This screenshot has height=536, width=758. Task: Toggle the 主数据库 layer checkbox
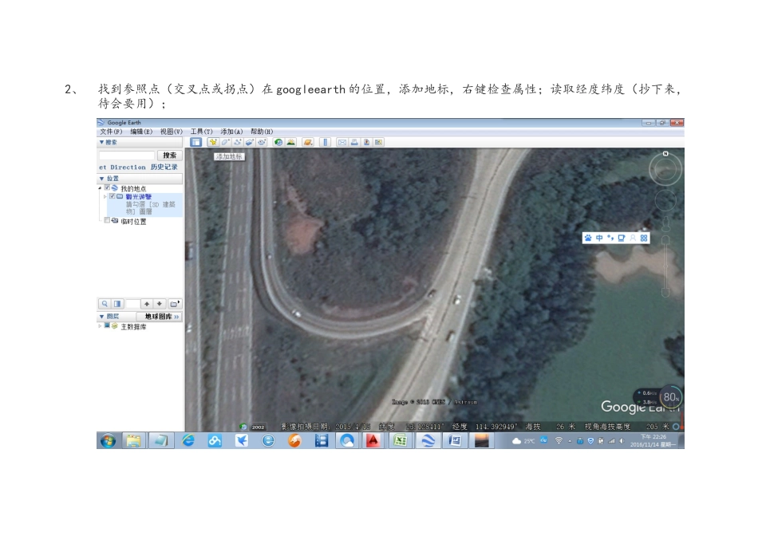tap(107, 325)
